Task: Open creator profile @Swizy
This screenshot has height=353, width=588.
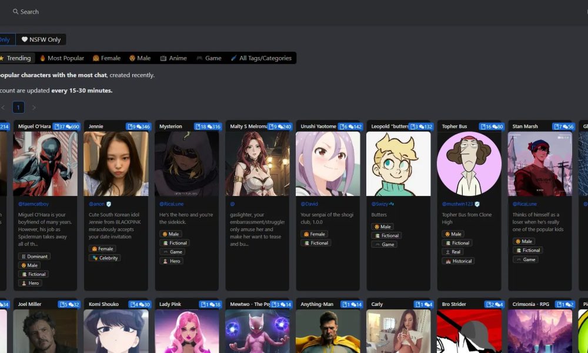Action: pos(379,204)
